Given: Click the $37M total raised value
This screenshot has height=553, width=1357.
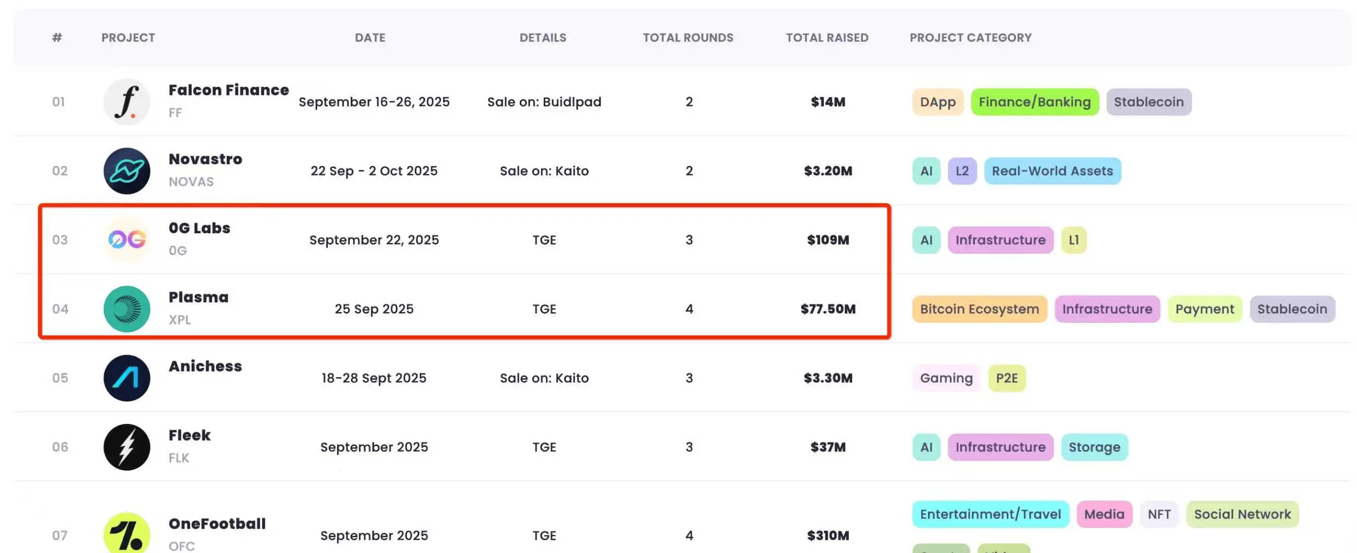Looking at the screenshot, I should pos(827,447).
